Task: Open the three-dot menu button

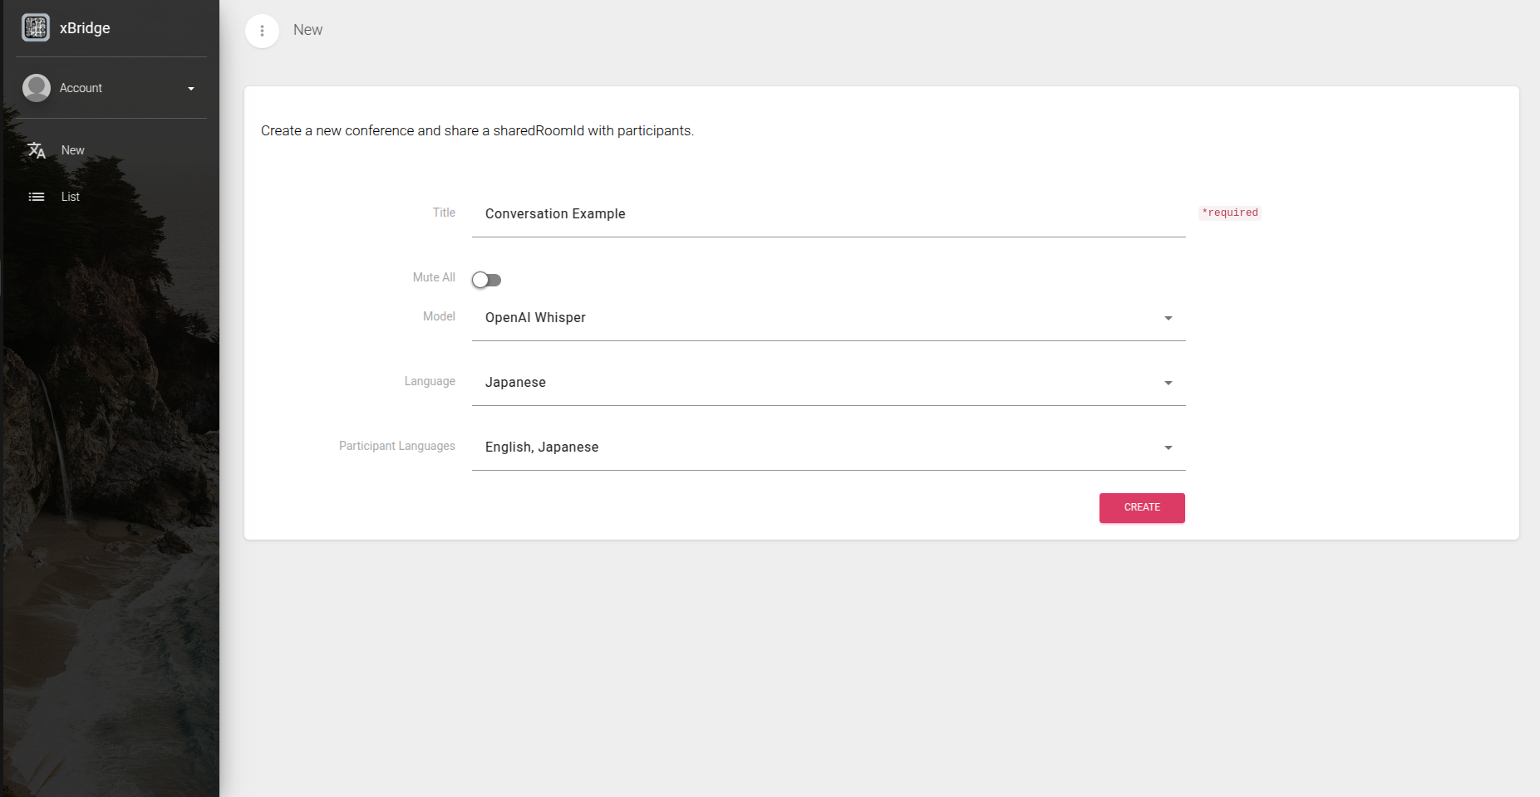Action: 262,31
